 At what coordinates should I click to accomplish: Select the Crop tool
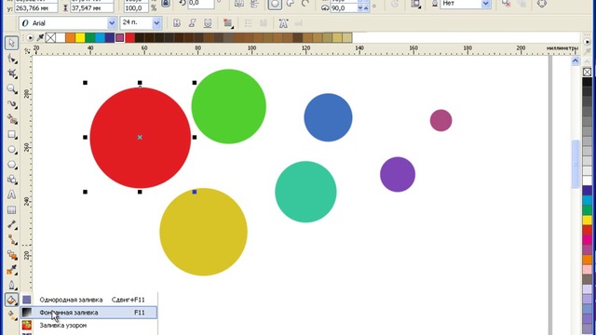click(12, 74)
